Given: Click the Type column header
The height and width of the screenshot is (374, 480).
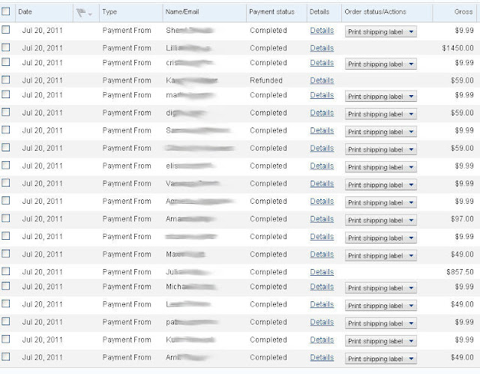Looking at the screenshot, I should point(109,12).
